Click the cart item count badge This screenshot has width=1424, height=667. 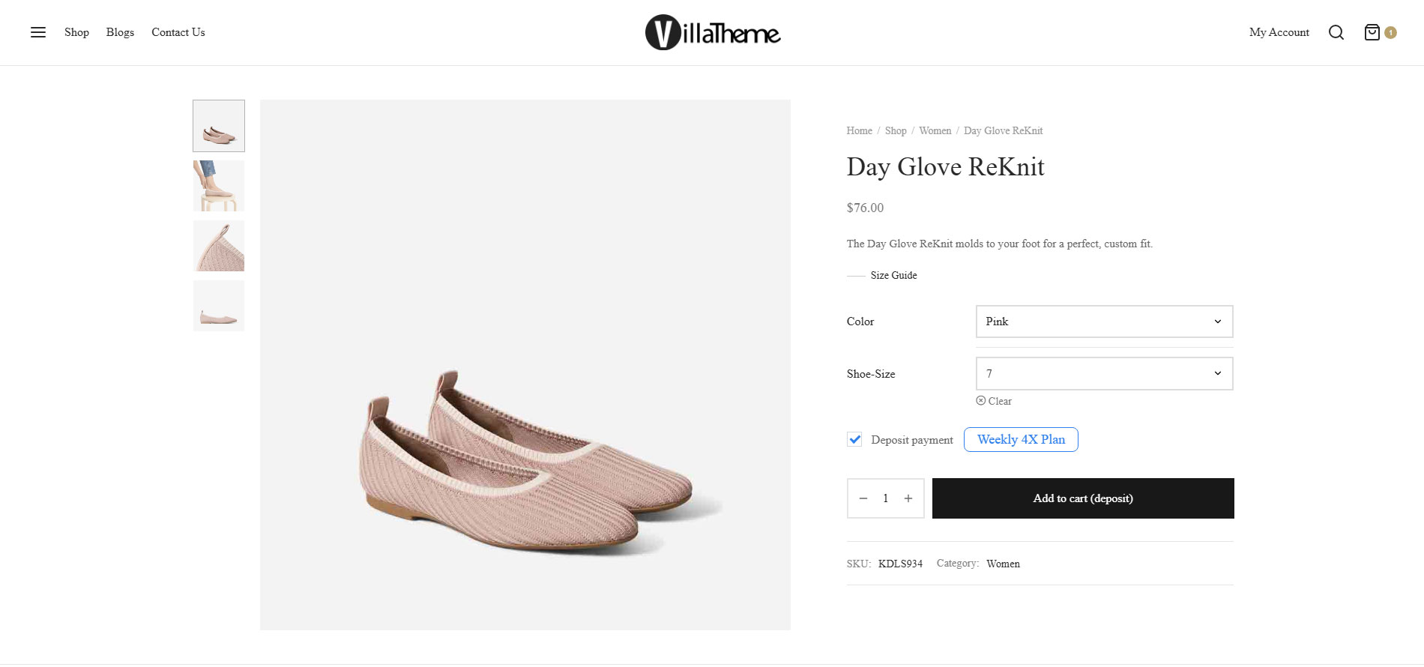(x=1390, y=32)
